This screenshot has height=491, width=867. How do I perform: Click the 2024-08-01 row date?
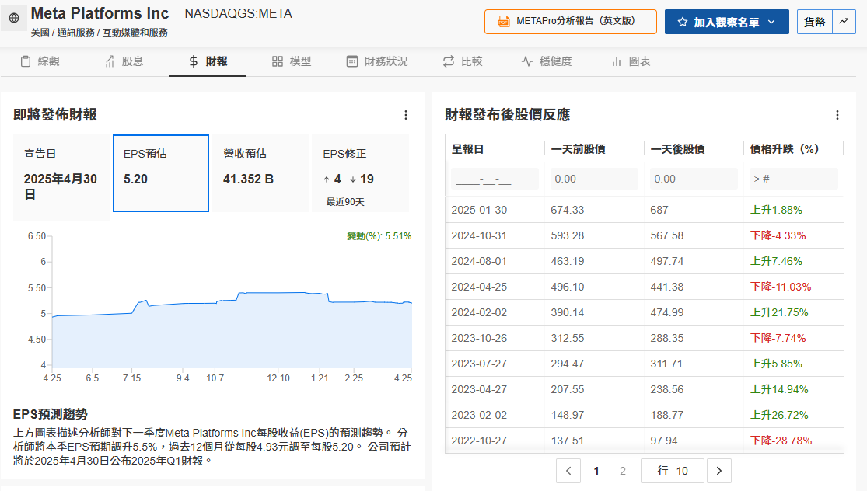click(x=479, y=261)
